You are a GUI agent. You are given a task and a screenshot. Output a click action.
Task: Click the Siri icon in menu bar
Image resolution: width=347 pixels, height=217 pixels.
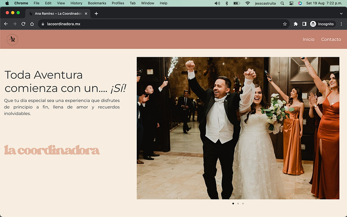tap(300, 3)
